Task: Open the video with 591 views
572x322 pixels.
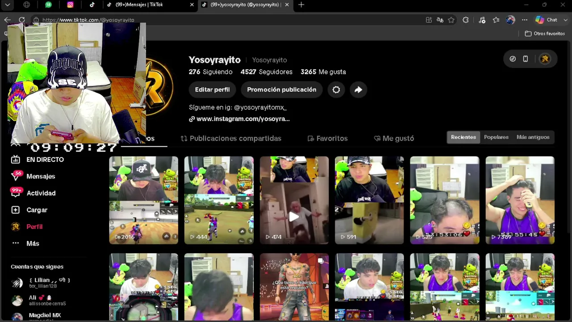Action: tap(370, 200)
